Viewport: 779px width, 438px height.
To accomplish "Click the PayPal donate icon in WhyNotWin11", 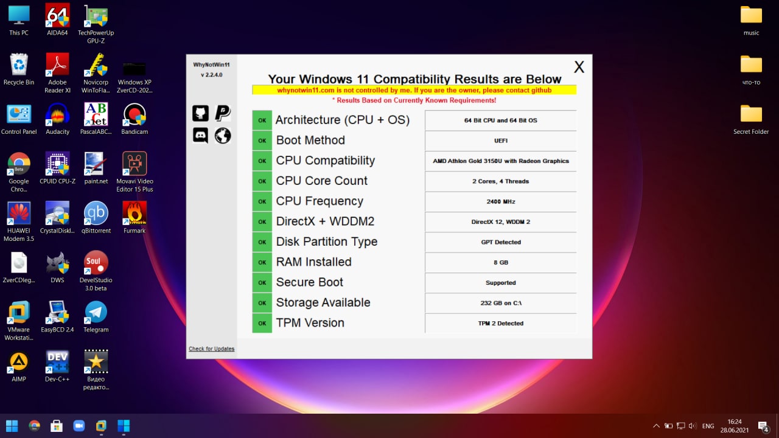I will pos(223,113).
